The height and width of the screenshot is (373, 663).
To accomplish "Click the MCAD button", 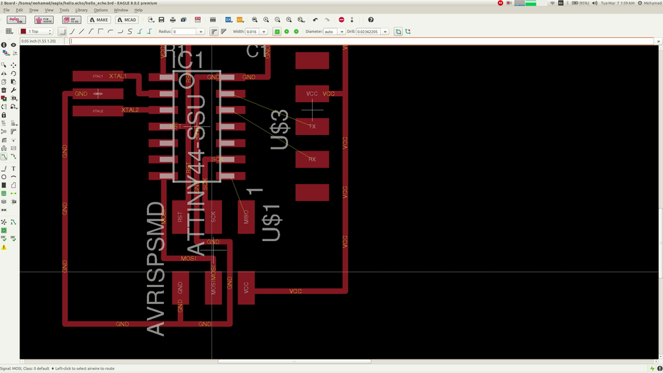I will [x=127, y=20].
